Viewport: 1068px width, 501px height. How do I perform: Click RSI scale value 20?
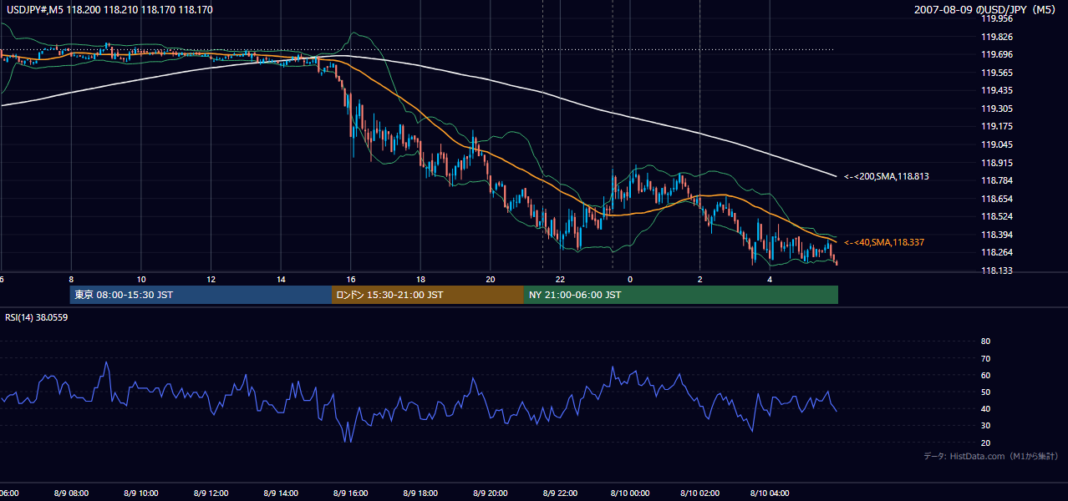tap(985, 443)
